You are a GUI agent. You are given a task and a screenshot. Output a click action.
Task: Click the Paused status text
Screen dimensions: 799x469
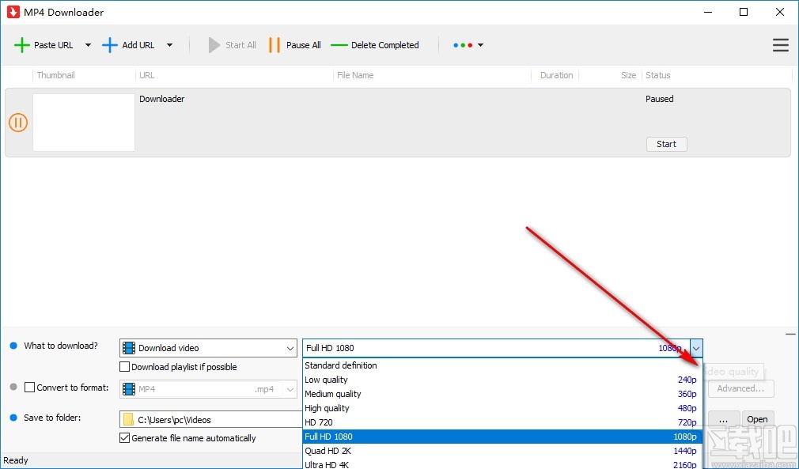tap(660, 99)
